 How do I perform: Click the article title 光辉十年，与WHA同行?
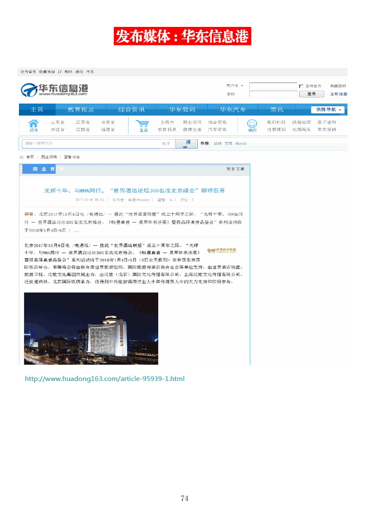[135, 191]
